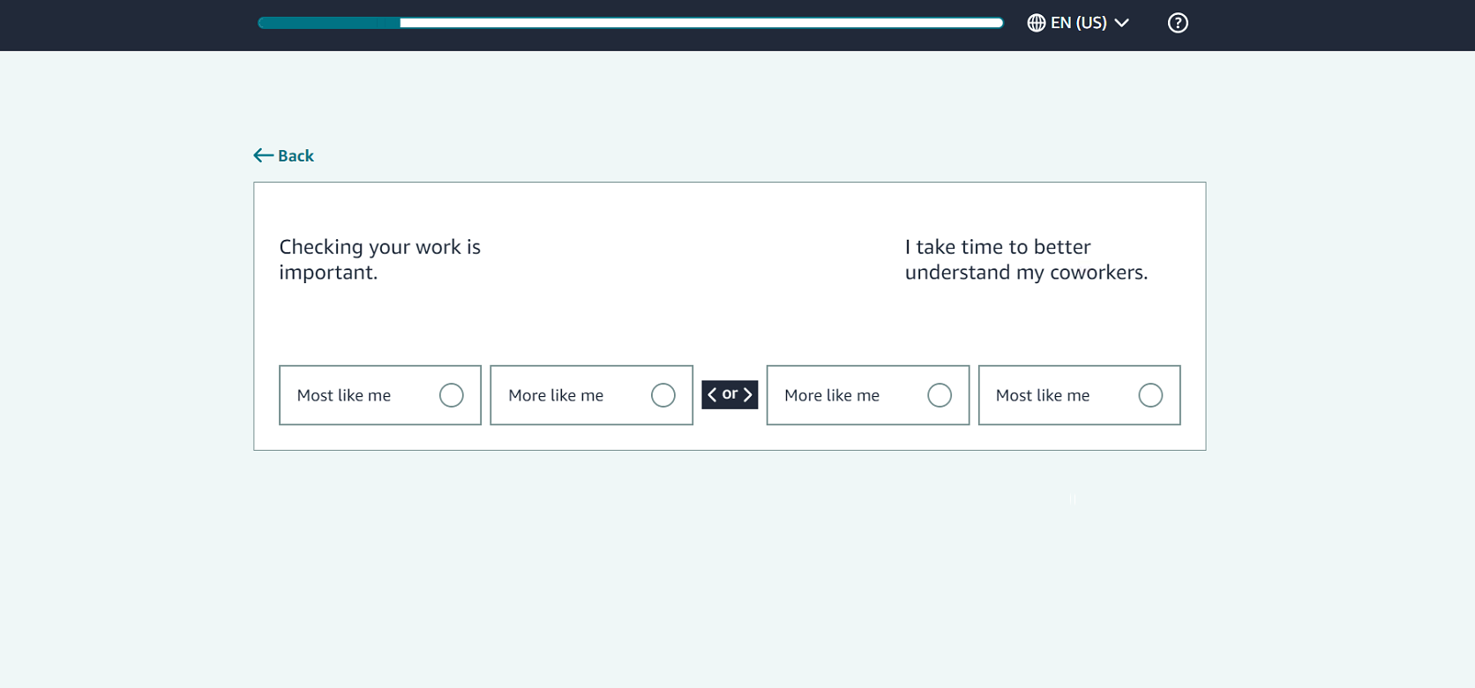Select More like me for Checking your work
This screenshot has height=688, width=1475.
pos(591,395)
